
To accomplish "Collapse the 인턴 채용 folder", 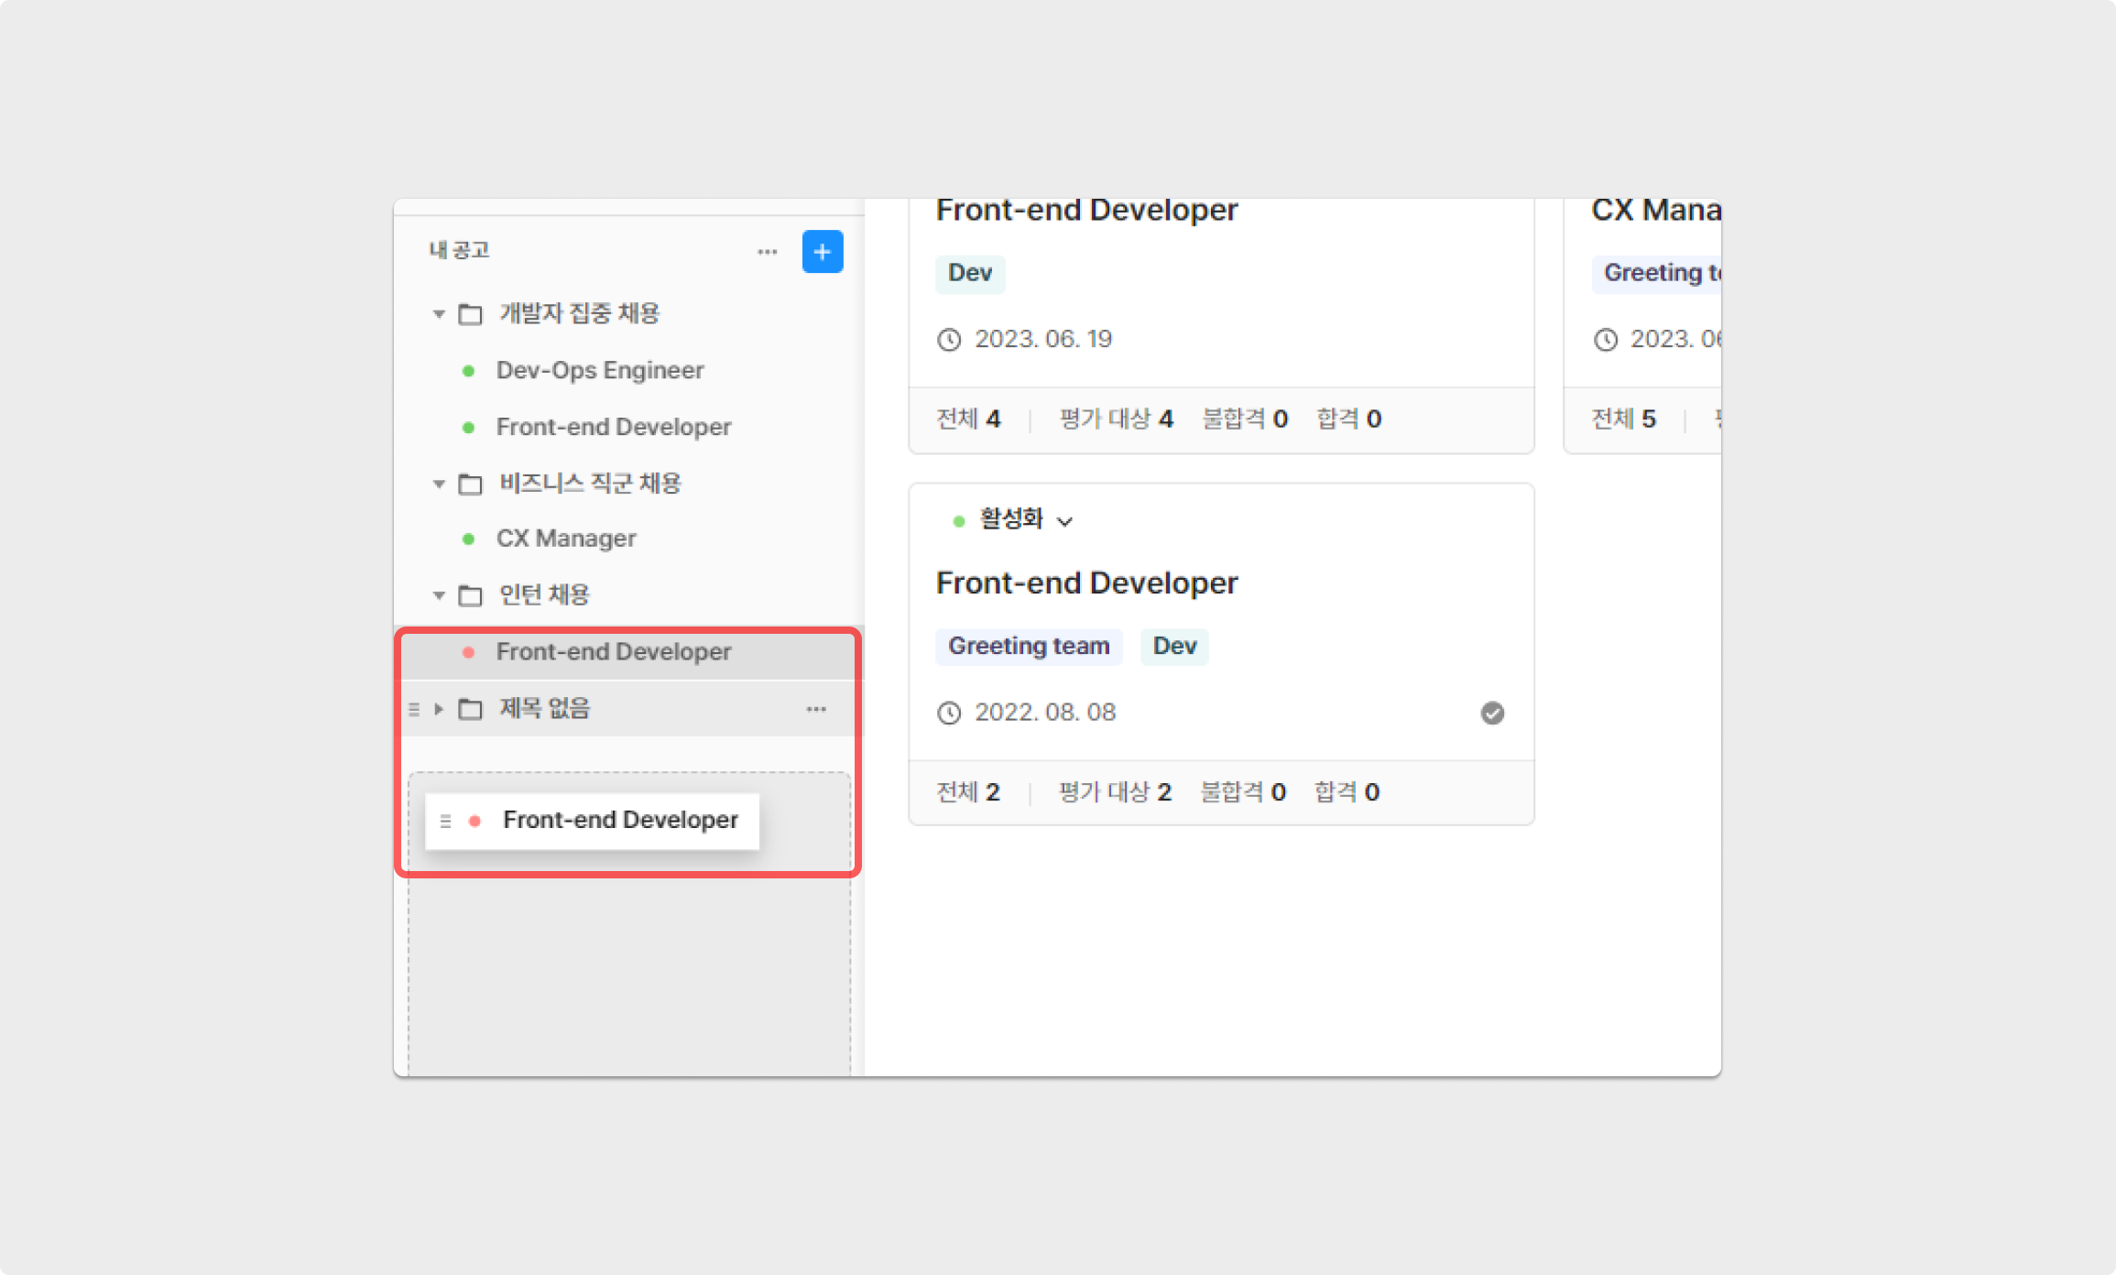I will pos(439,595).
